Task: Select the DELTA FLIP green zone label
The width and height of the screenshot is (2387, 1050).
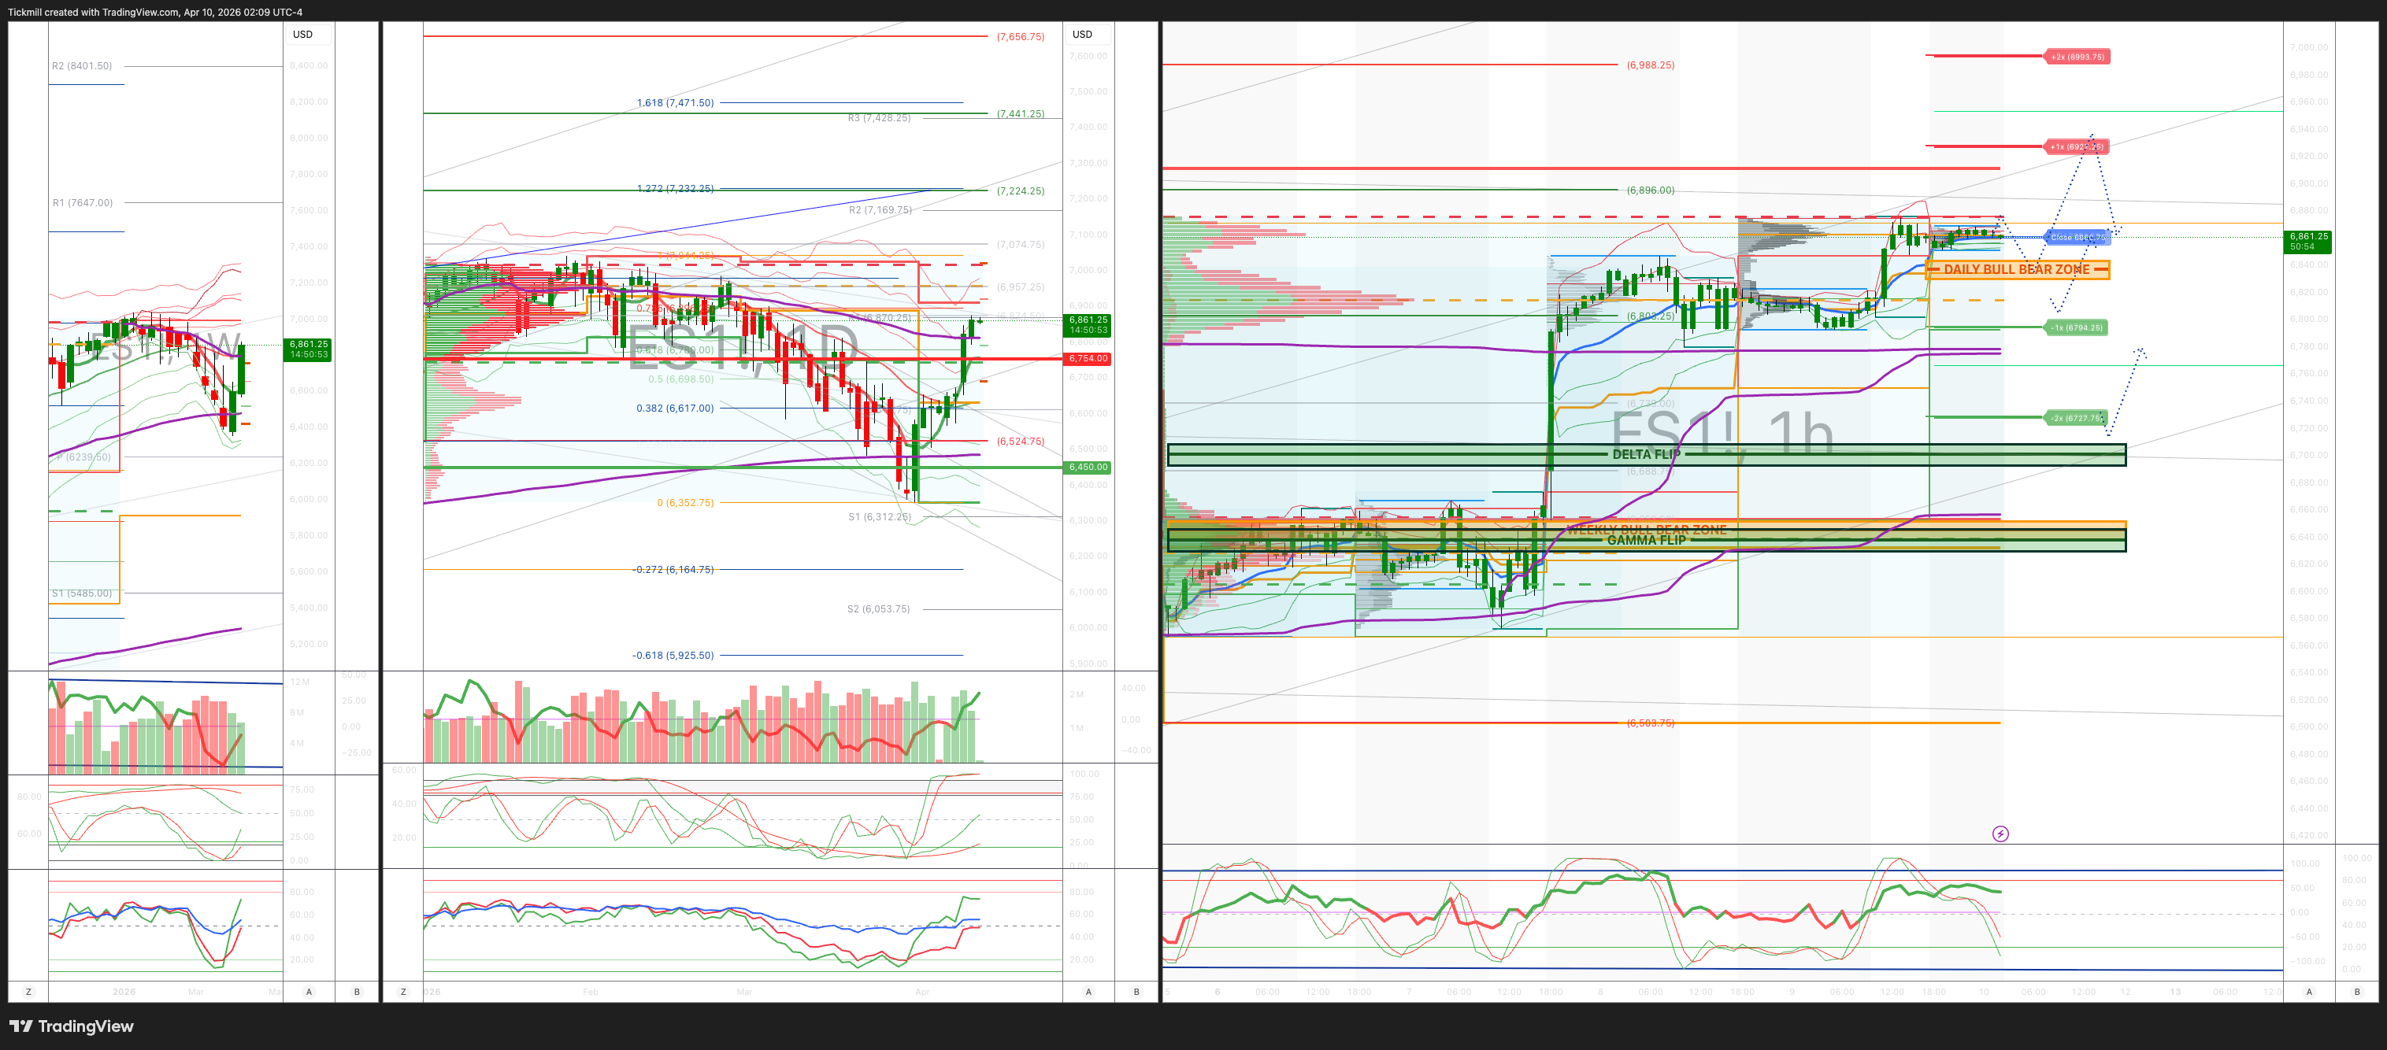Action: [1646, 455]
